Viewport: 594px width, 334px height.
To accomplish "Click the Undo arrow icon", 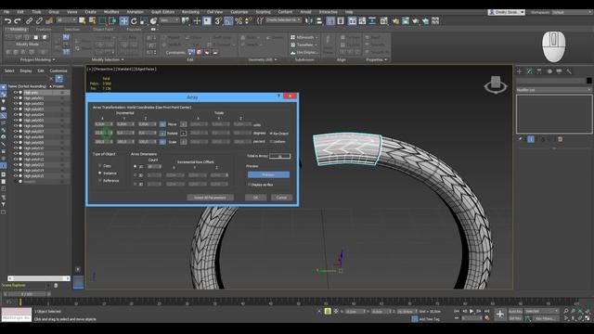I will tap(7, 21).
